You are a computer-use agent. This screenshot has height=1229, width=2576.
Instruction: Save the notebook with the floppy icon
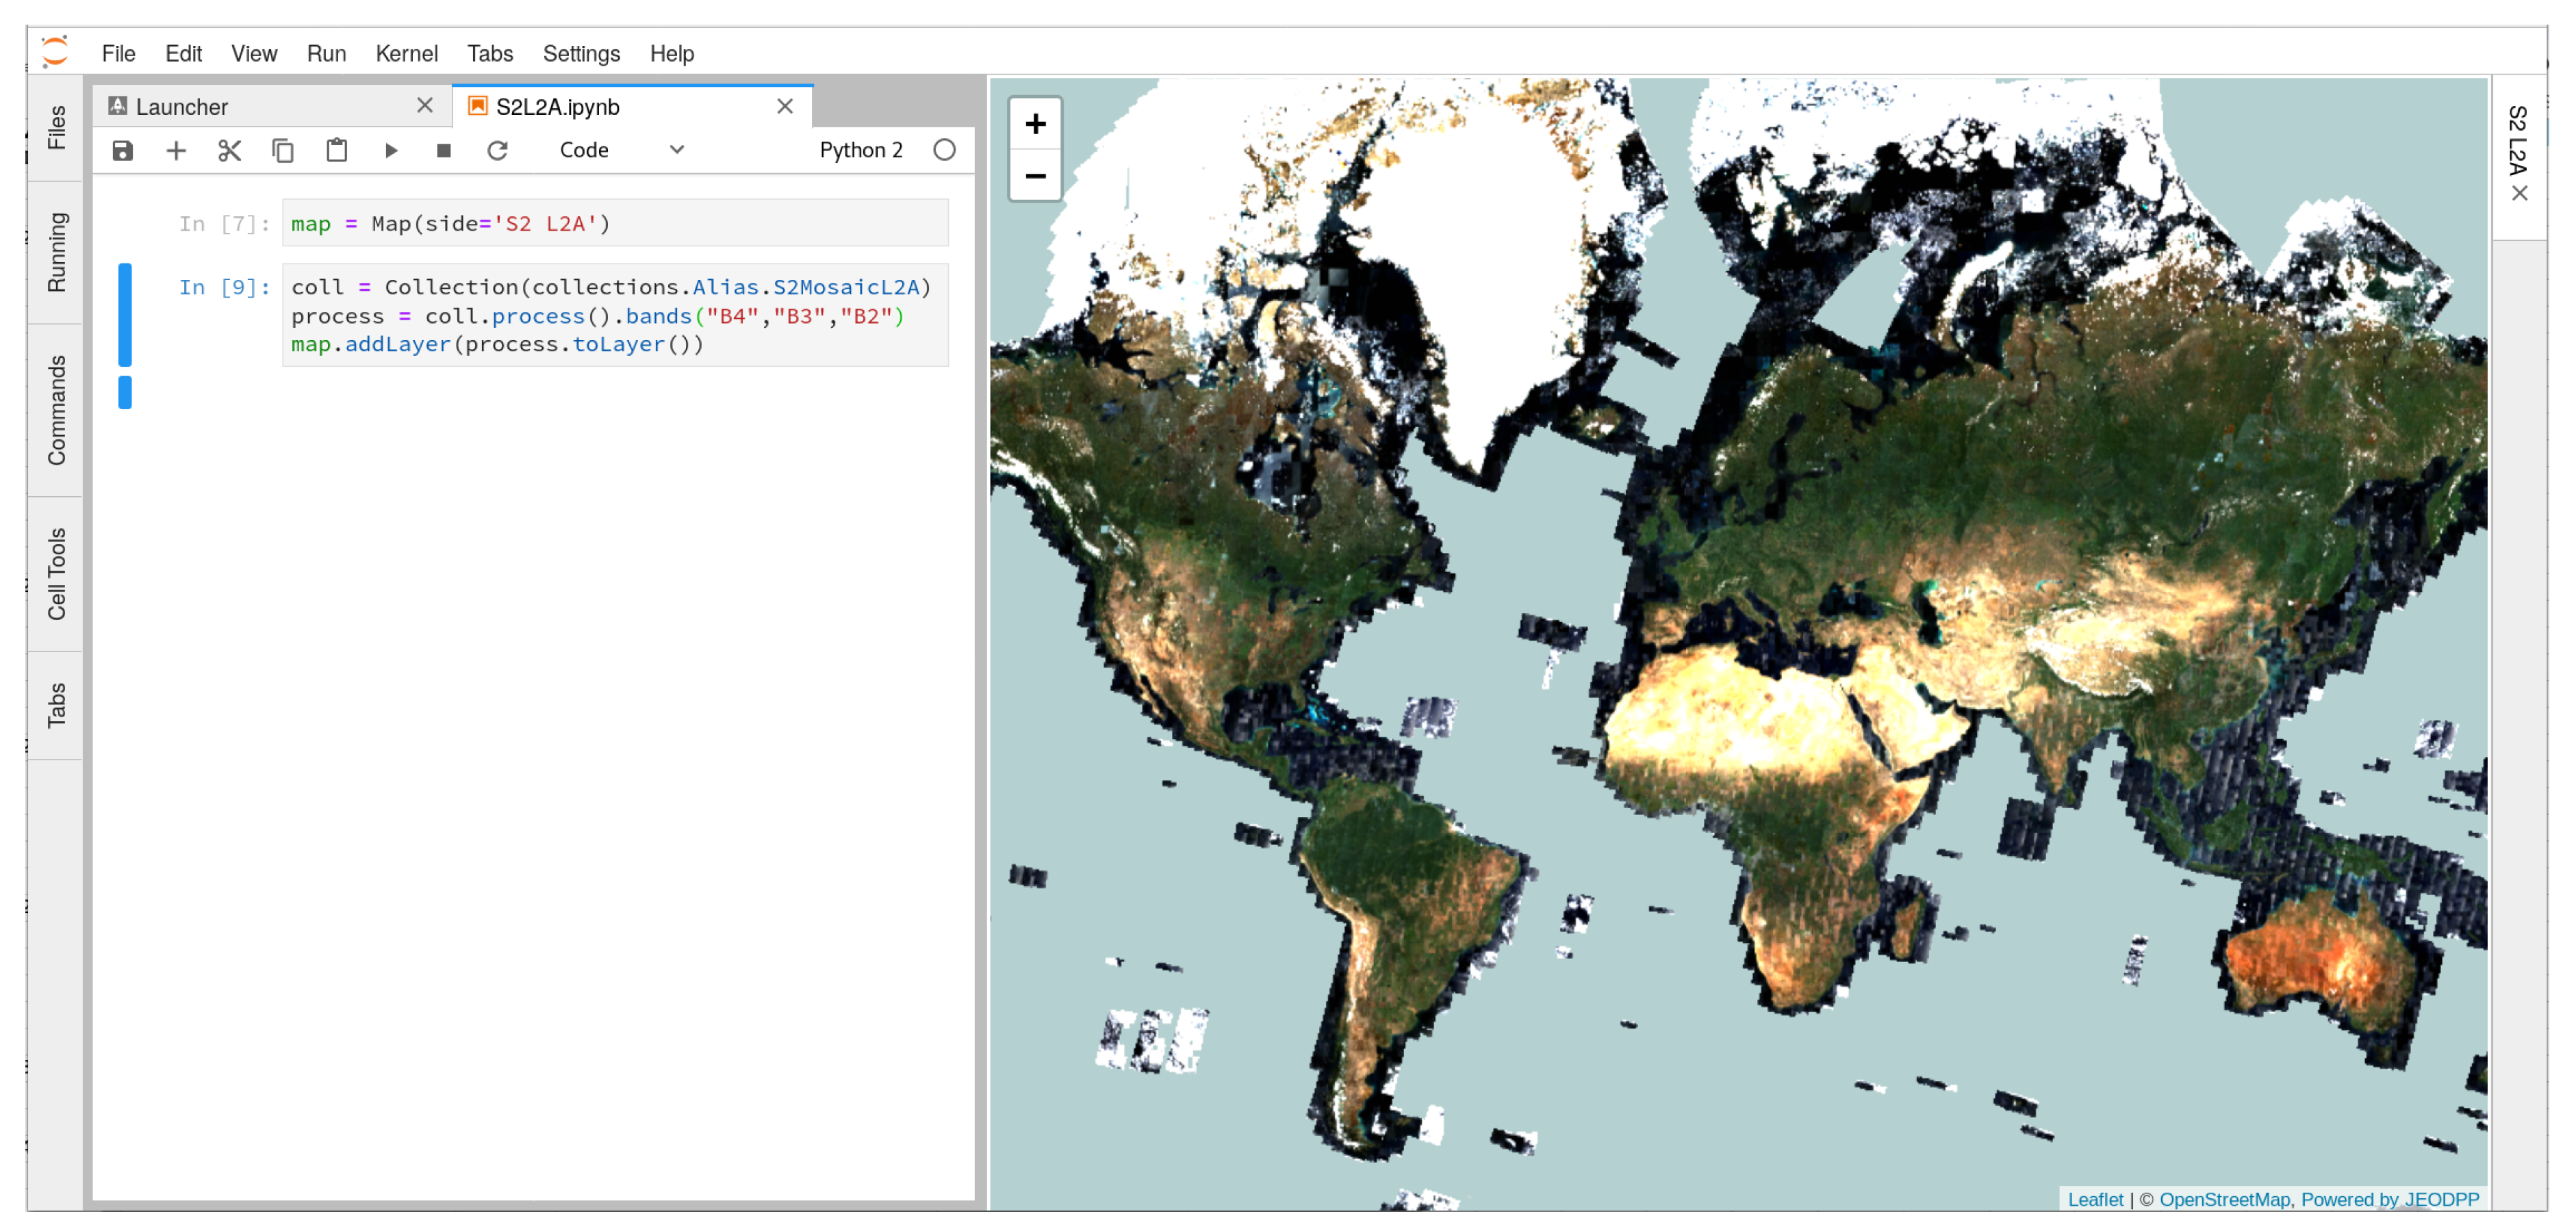(122, 151)
